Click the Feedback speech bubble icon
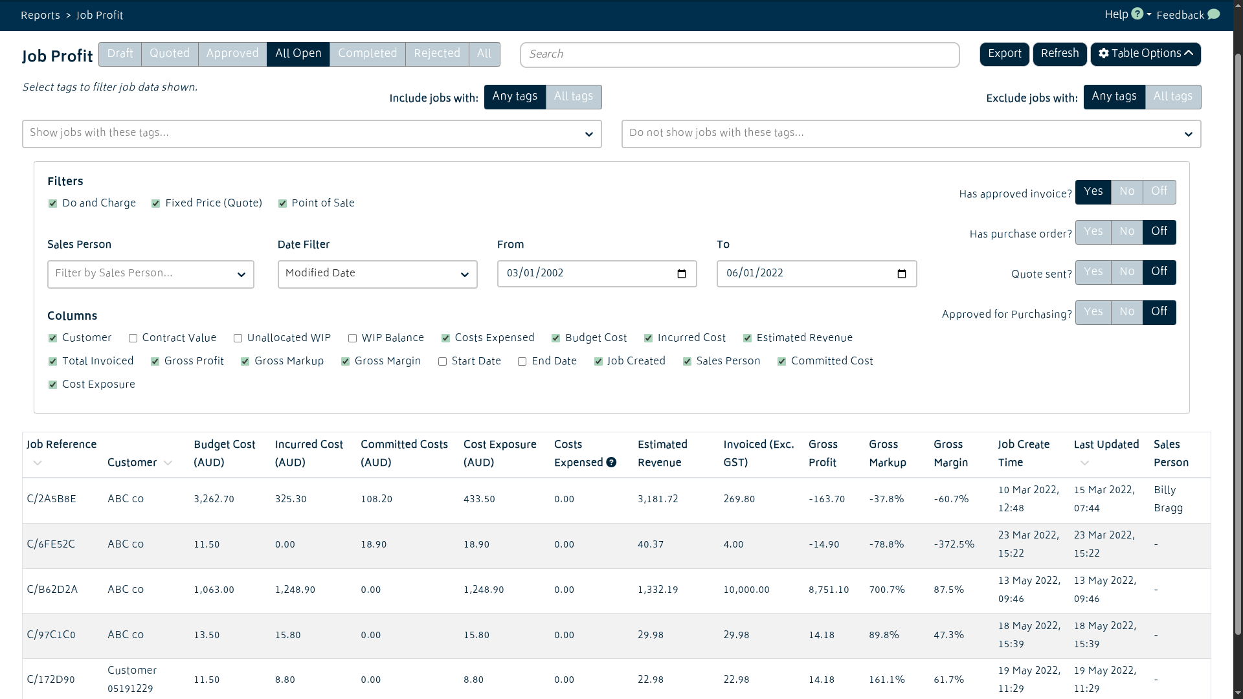This screenshot has height=699, width=1243. pyautogui.click(x=1214, y=14)
